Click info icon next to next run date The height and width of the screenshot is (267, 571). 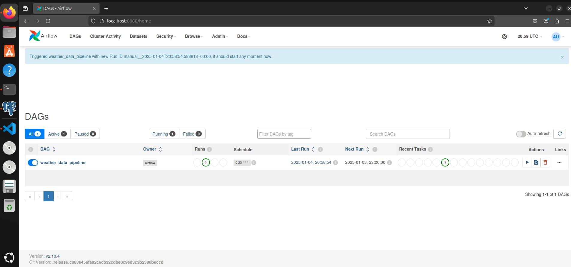coord(389,163)
